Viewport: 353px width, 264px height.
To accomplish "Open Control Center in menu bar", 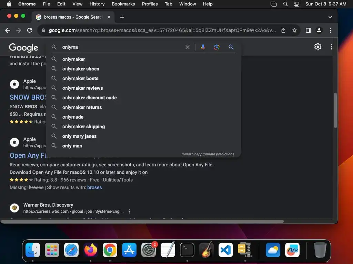I will (x=297, y=4).
